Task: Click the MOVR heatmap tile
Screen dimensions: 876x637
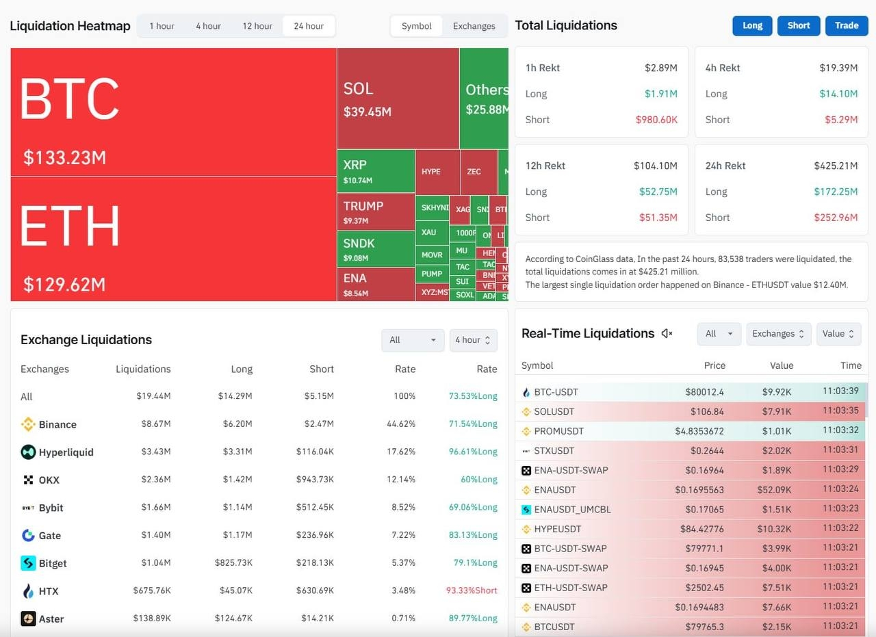Action: click(432, 255)
